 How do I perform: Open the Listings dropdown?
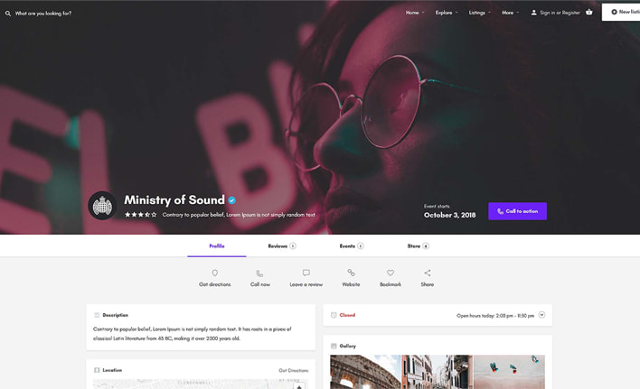pos(480,13)
